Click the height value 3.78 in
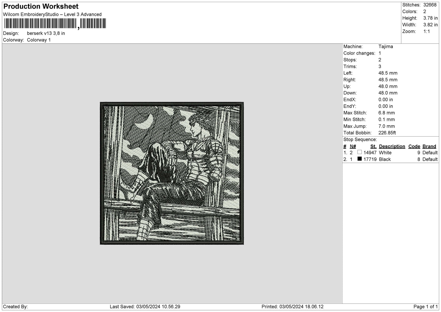Image resolution: width=441 pixels, height=312 pixels. pos(430,18)
